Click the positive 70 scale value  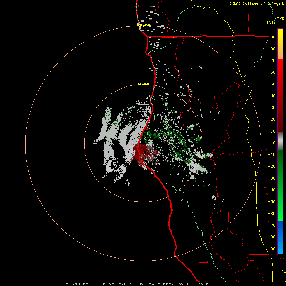click(x=273, y=61)
